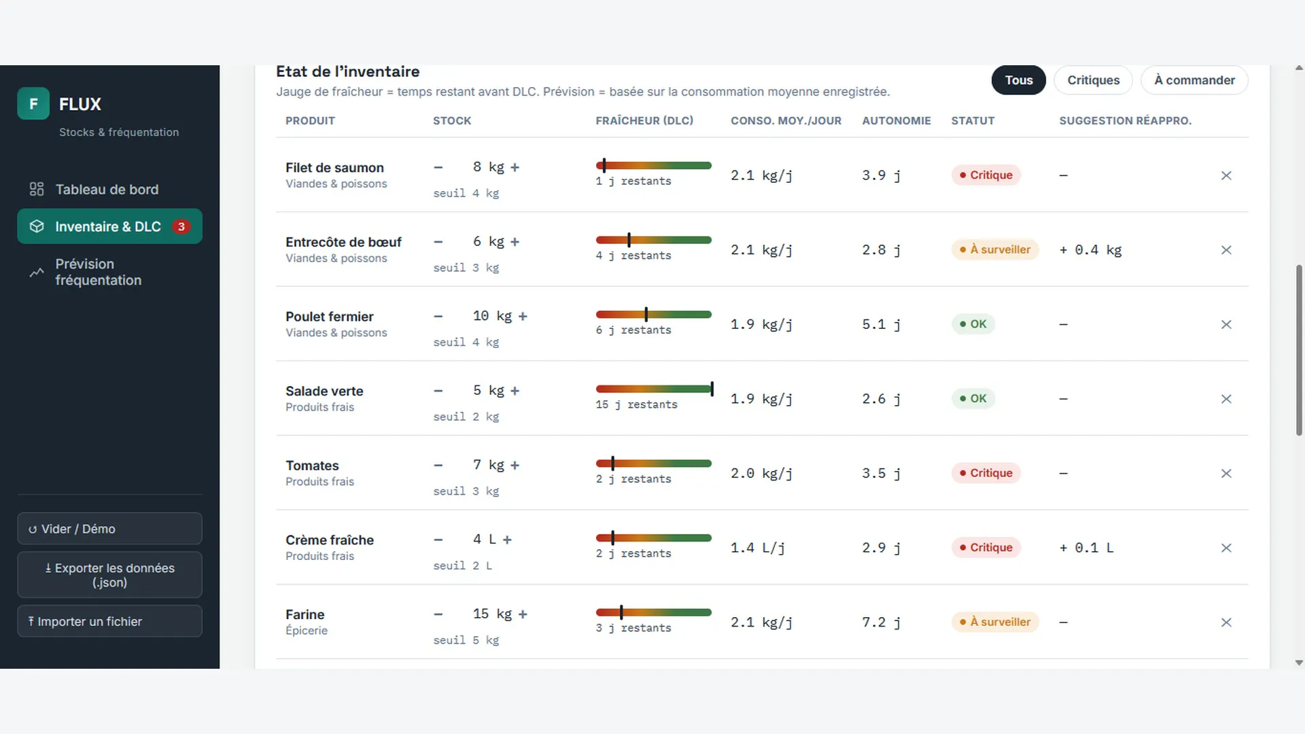Export data as JSON button
The height and width of the screenshot is (734, 1305).
pos(109,575)
